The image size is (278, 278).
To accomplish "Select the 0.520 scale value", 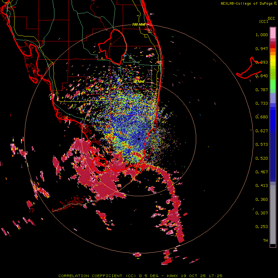I will (x=262, y=158).
